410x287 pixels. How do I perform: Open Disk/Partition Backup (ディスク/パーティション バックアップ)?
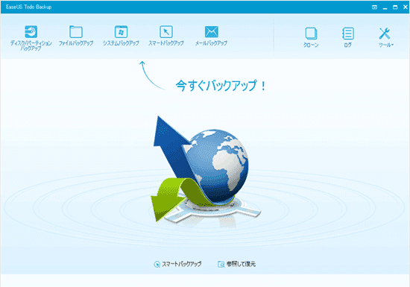[31, 38]
